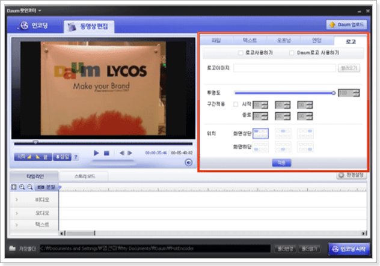Click the 인코딩 시작 start encoding button
Image resolution: width=380 pixels, height=266 pixels.
[x=349, y=249]
